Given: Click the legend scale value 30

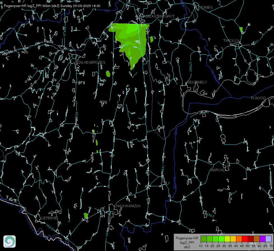Looking at the screenshot, I should point(224,246).
